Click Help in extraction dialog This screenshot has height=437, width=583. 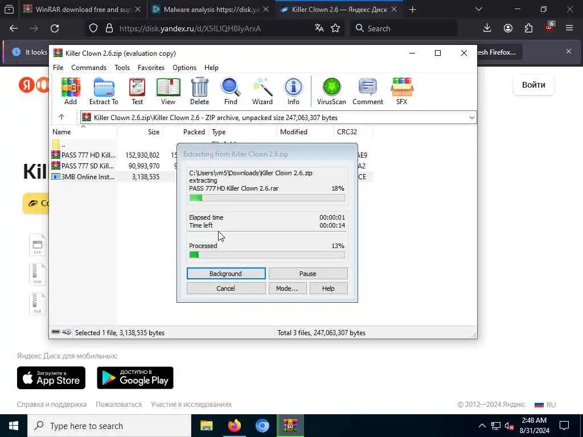click(x=329, y=288)
